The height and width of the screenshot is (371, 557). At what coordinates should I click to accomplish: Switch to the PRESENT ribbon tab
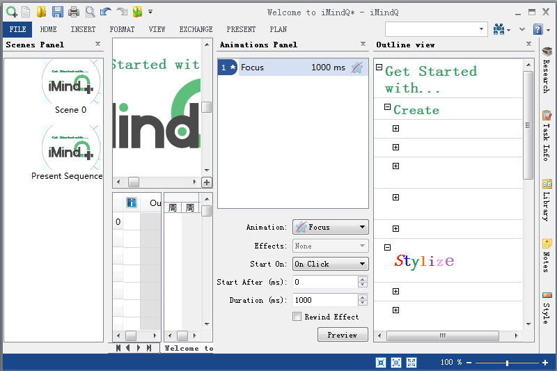241,29
